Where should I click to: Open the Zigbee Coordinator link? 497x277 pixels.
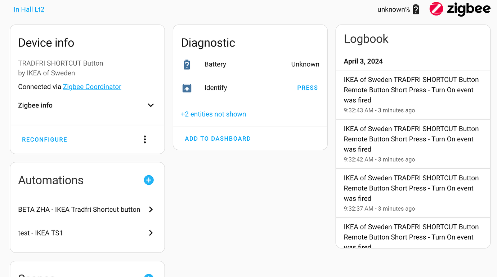click(92, 87)
